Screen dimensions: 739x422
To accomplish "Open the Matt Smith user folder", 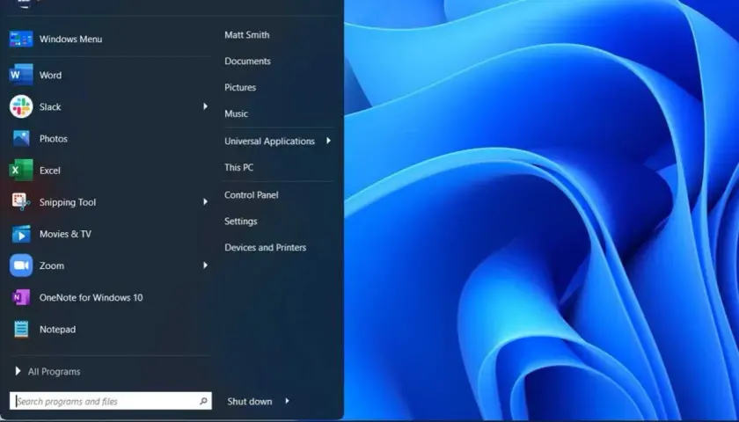I will coord(247,35).
